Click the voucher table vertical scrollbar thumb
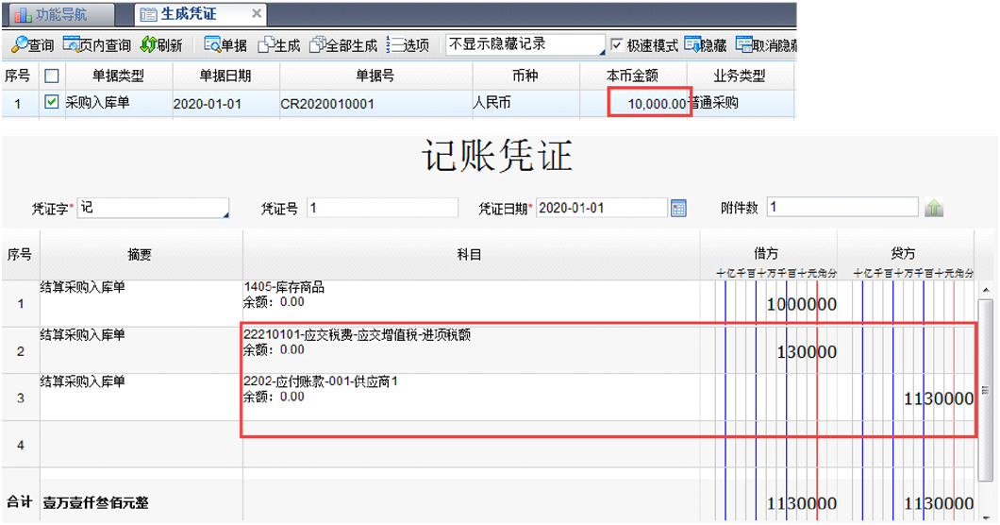The width and height of the screenshot is (1000, 525). [x=985, y=390]
